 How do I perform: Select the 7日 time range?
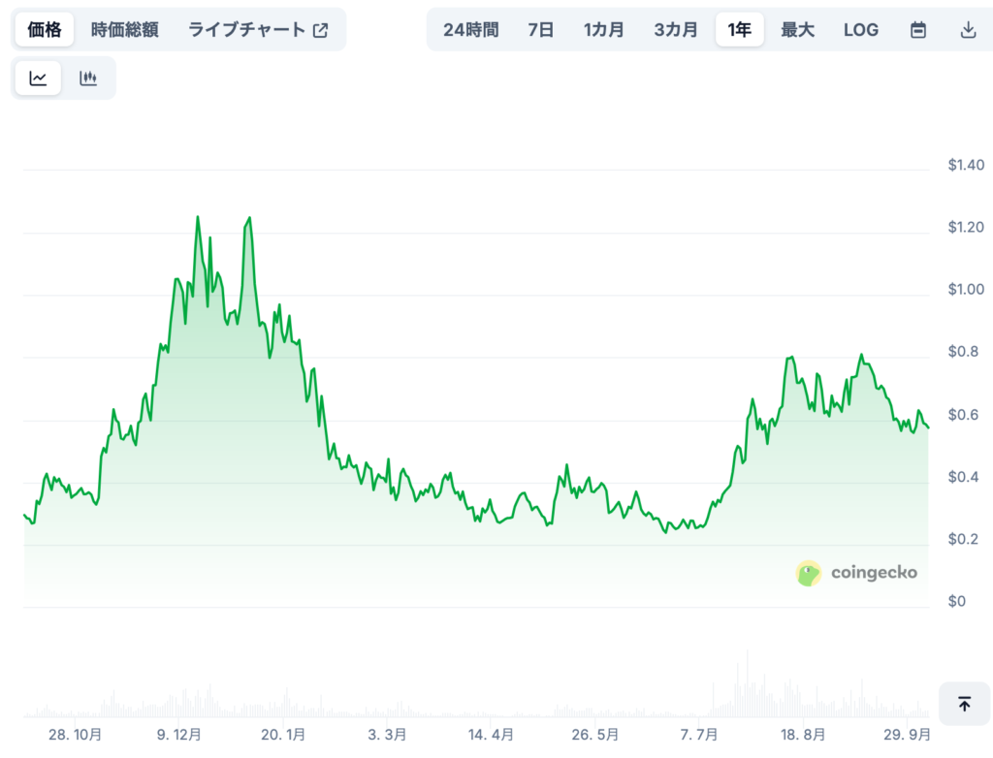point(541,30)
